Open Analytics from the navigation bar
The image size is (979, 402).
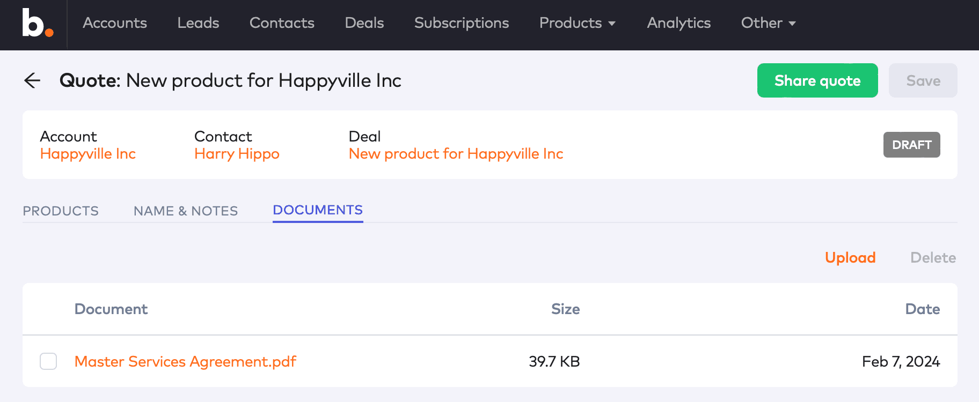click(678, 23)
